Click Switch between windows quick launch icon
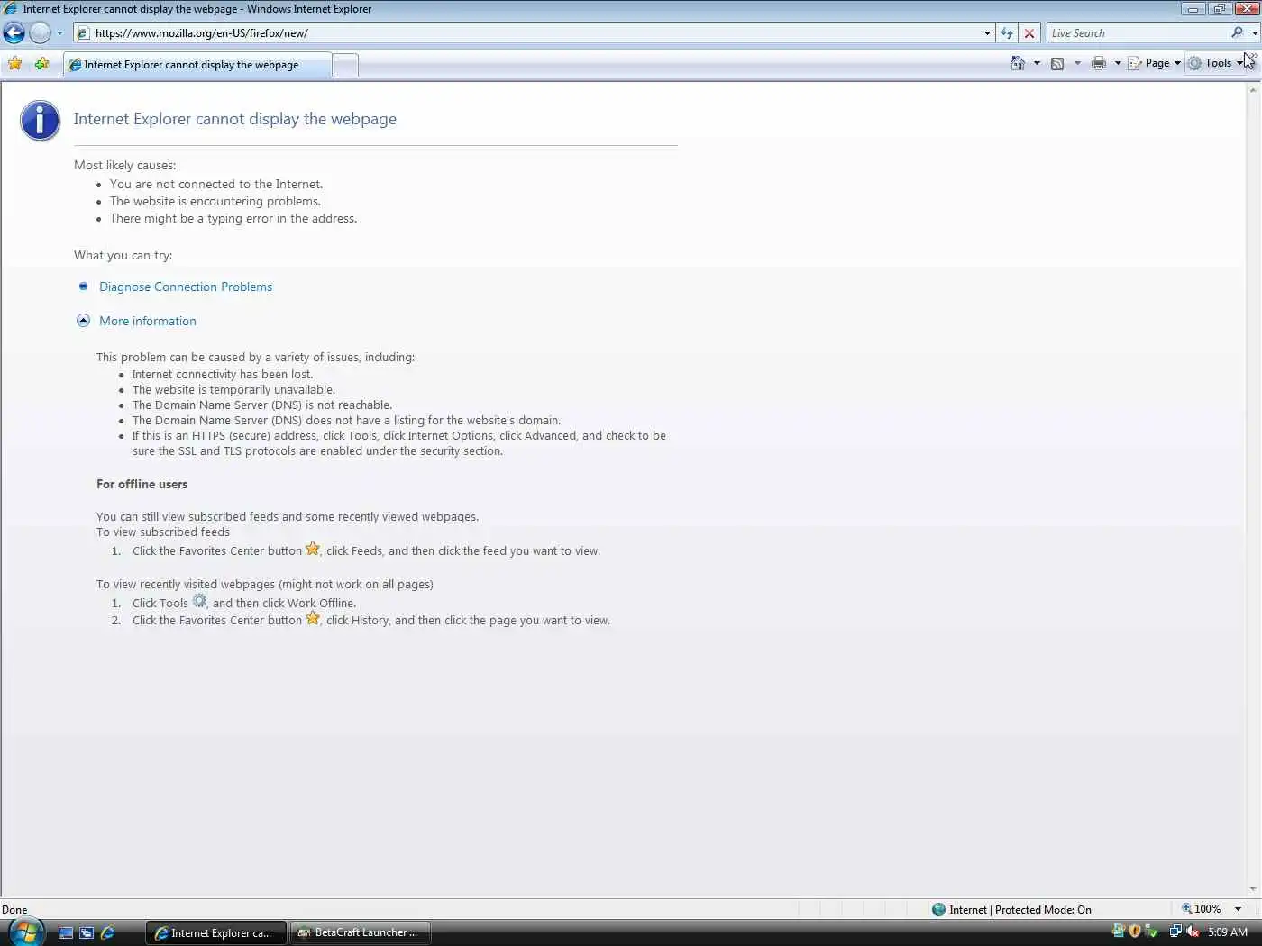The height and width of the screenshot is (946, 1262). click(87, 932)
